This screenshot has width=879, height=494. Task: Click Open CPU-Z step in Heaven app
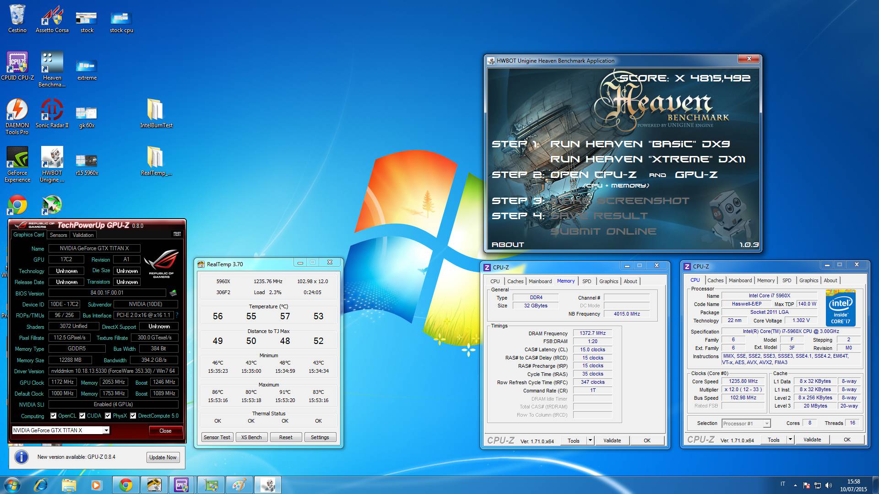(593, 175)
